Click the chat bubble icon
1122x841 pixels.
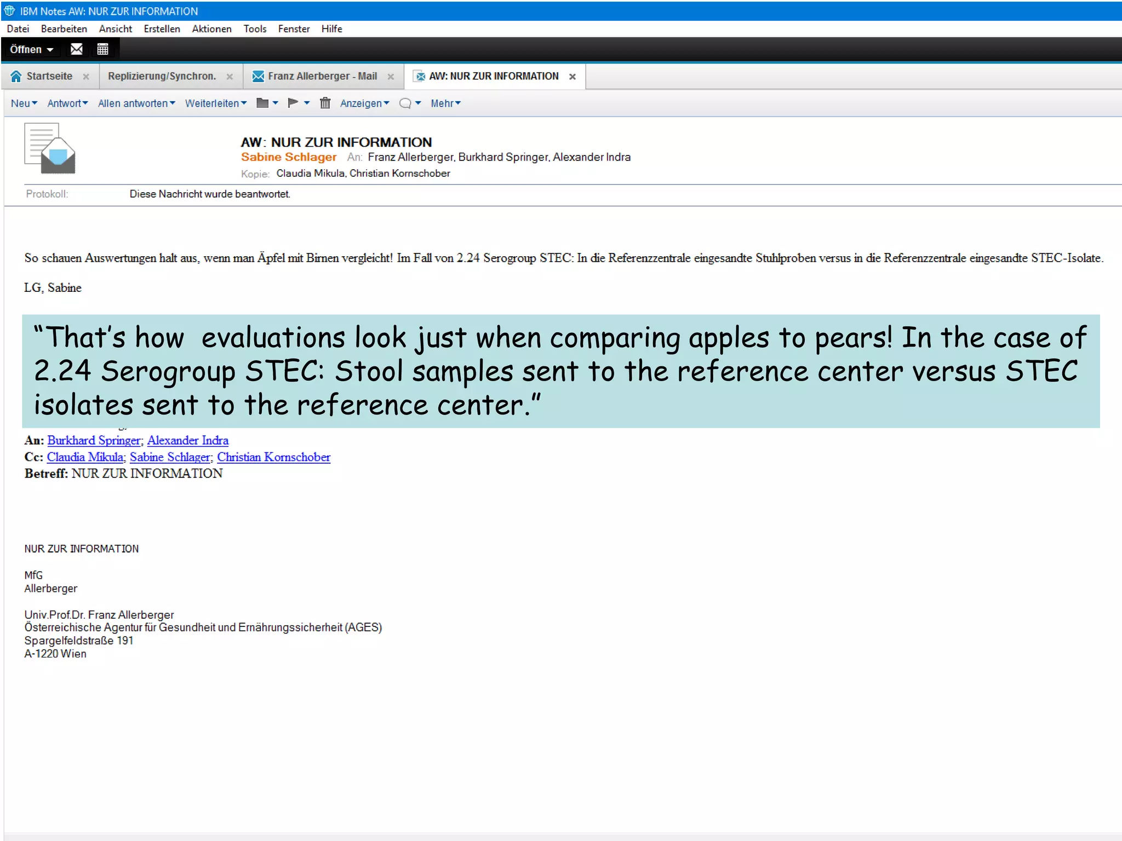pos(405,103)
